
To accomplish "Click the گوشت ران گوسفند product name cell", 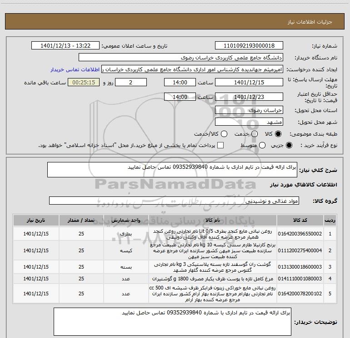I will click(x=213, y=267).
